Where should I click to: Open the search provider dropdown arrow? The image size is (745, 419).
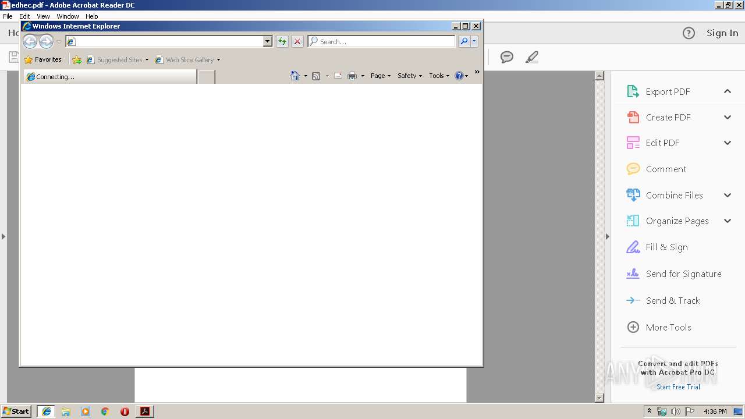click(474, 41)
